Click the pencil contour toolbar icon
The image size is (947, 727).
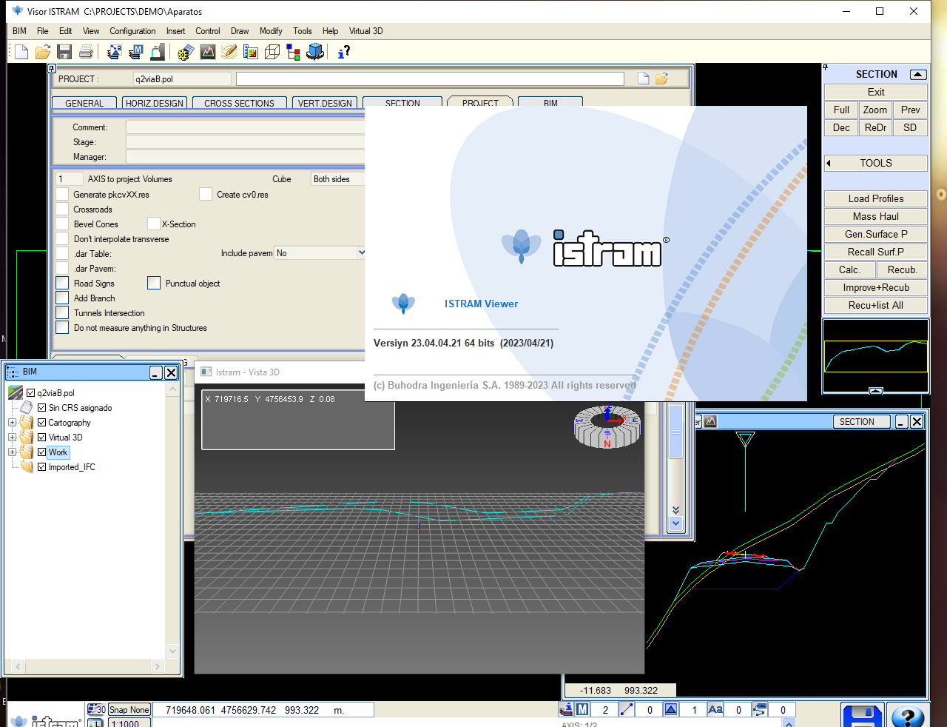point(229,52)
